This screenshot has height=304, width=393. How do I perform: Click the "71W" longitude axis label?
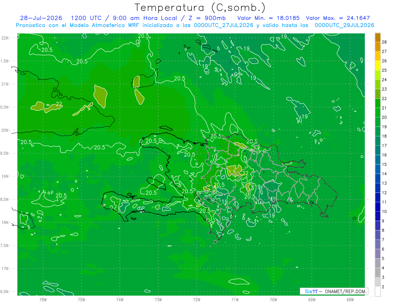point(235,299)
